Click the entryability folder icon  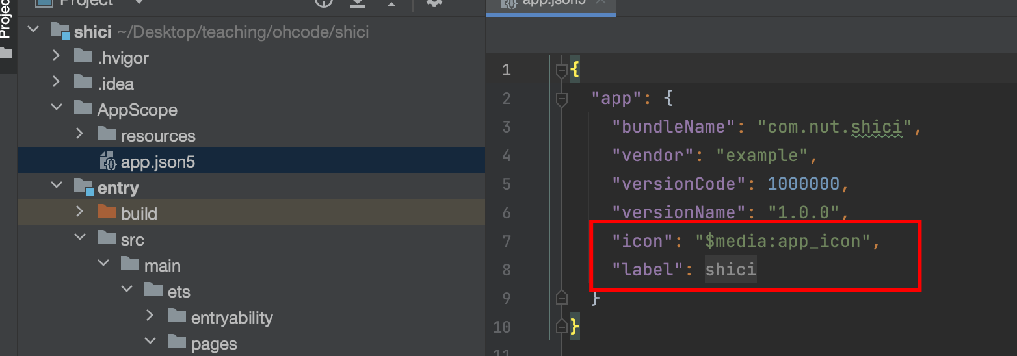tap(177, 316)
